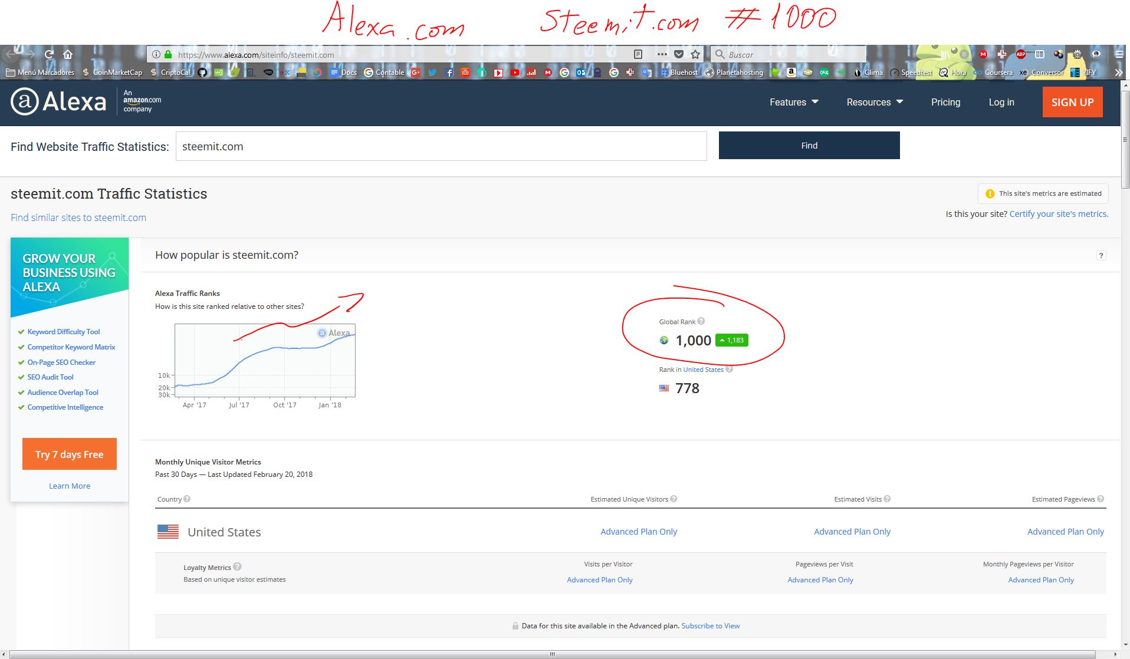Click Estimated Unique Visitors help icon
The image size is (1130, 659).
[x=674, y=499]
